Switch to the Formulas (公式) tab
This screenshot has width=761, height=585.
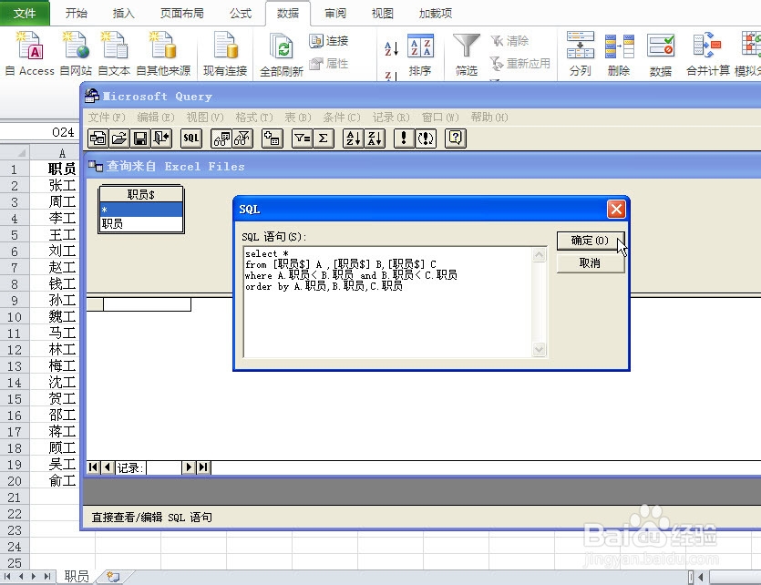[x=241, y=13]
